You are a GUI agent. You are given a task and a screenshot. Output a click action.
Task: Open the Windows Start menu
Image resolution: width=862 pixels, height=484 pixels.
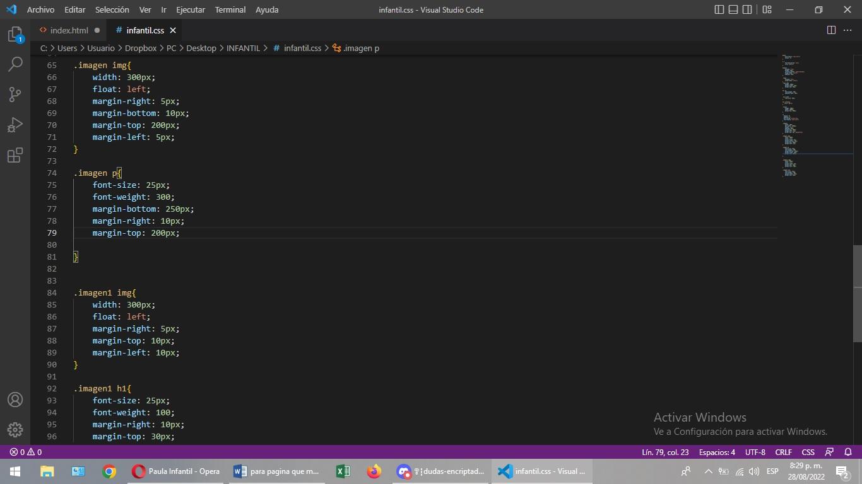[15, 471]
